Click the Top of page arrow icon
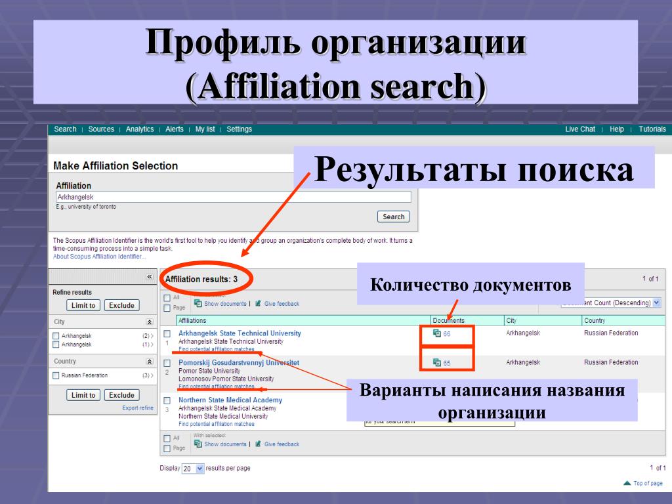This screenshot has width=672, height=504. [627, 483]
